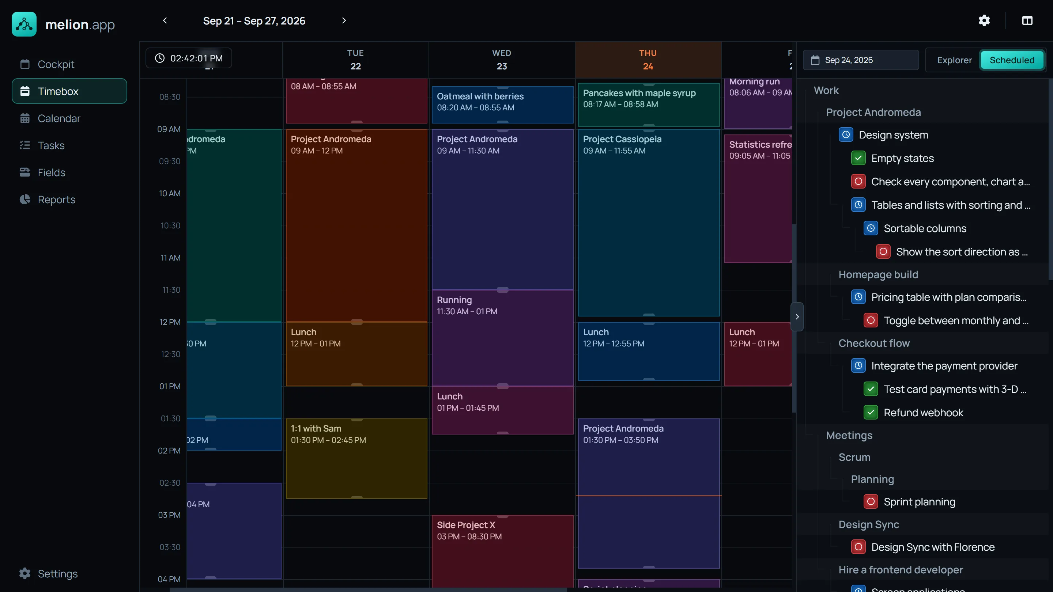Open the Reports menu item
The width and height of the screenshot is (1053, 592).
(x=69, y=200)
